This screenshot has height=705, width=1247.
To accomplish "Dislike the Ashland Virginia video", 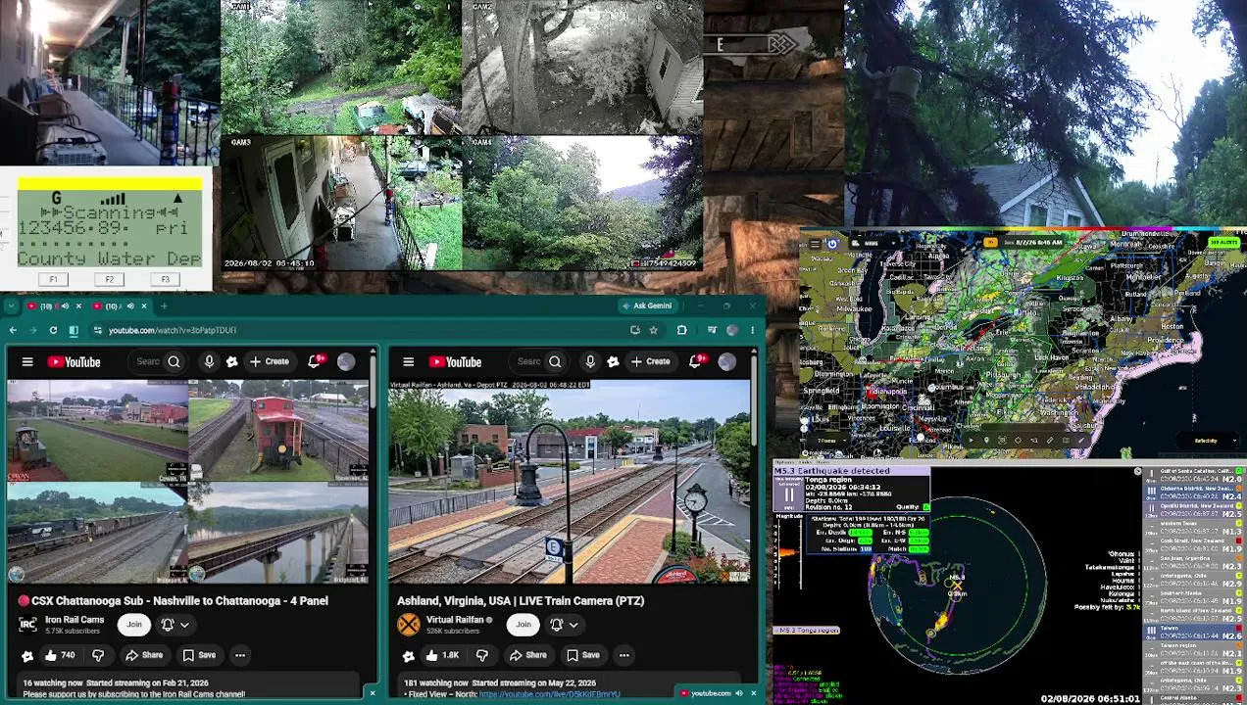I will (x=482, y=655).
